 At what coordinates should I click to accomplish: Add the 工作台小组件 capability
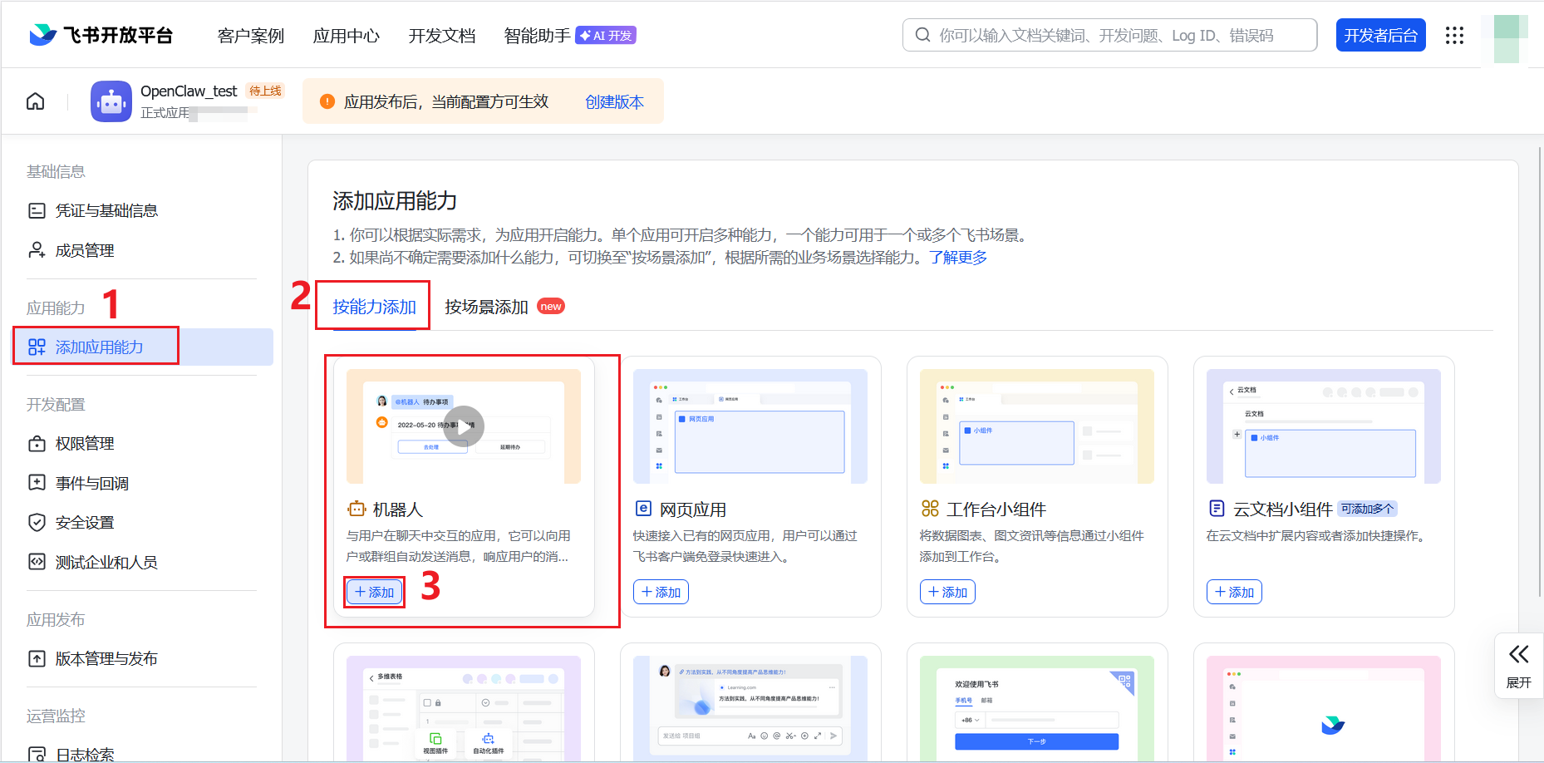tap(947, 592)
